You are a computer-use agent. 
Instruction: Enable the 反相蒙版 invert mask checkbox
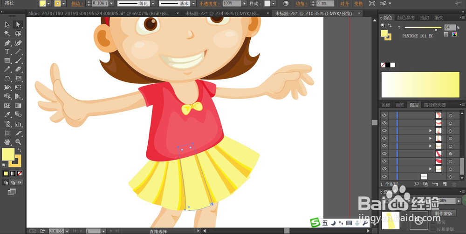pos(433,229)
